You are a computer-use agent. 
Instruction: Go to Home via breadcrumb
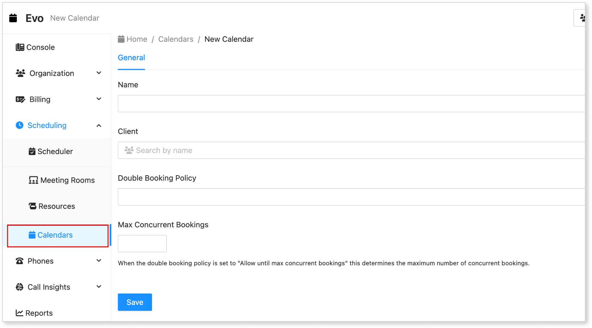[x=137, y=39]
